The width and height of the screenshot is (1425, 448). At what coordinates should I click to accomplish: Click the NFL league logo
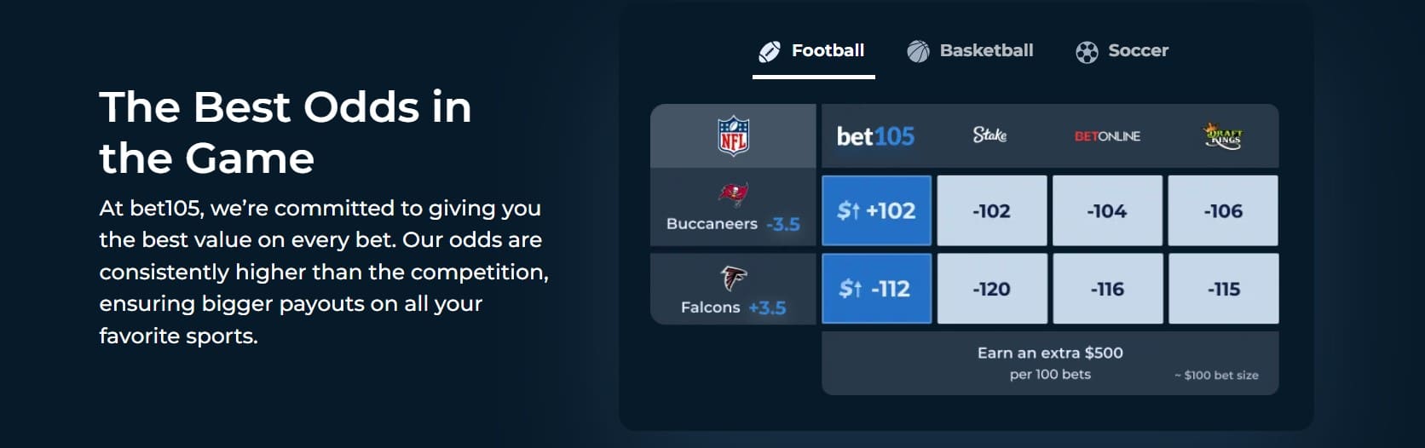pyautogui.click(x=733, y=136)
